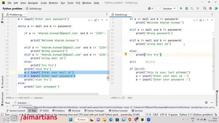Open Run panel settings gear
219x123 pixels.
pos(206,102)
